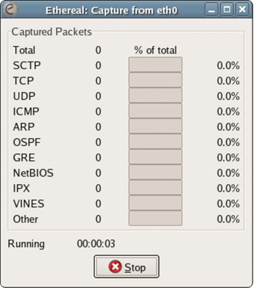Image resolution: width=255 pixels, height=288 pixels.
Task: Click the VINES percentage bar
Action: click(x=155, y=203)
